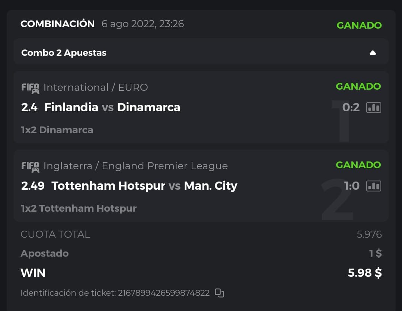This screenshot has width=402, height=311.
Task: Select the Tottenham Hotspur vs Man. City match
Action: [x=144, y=186]
